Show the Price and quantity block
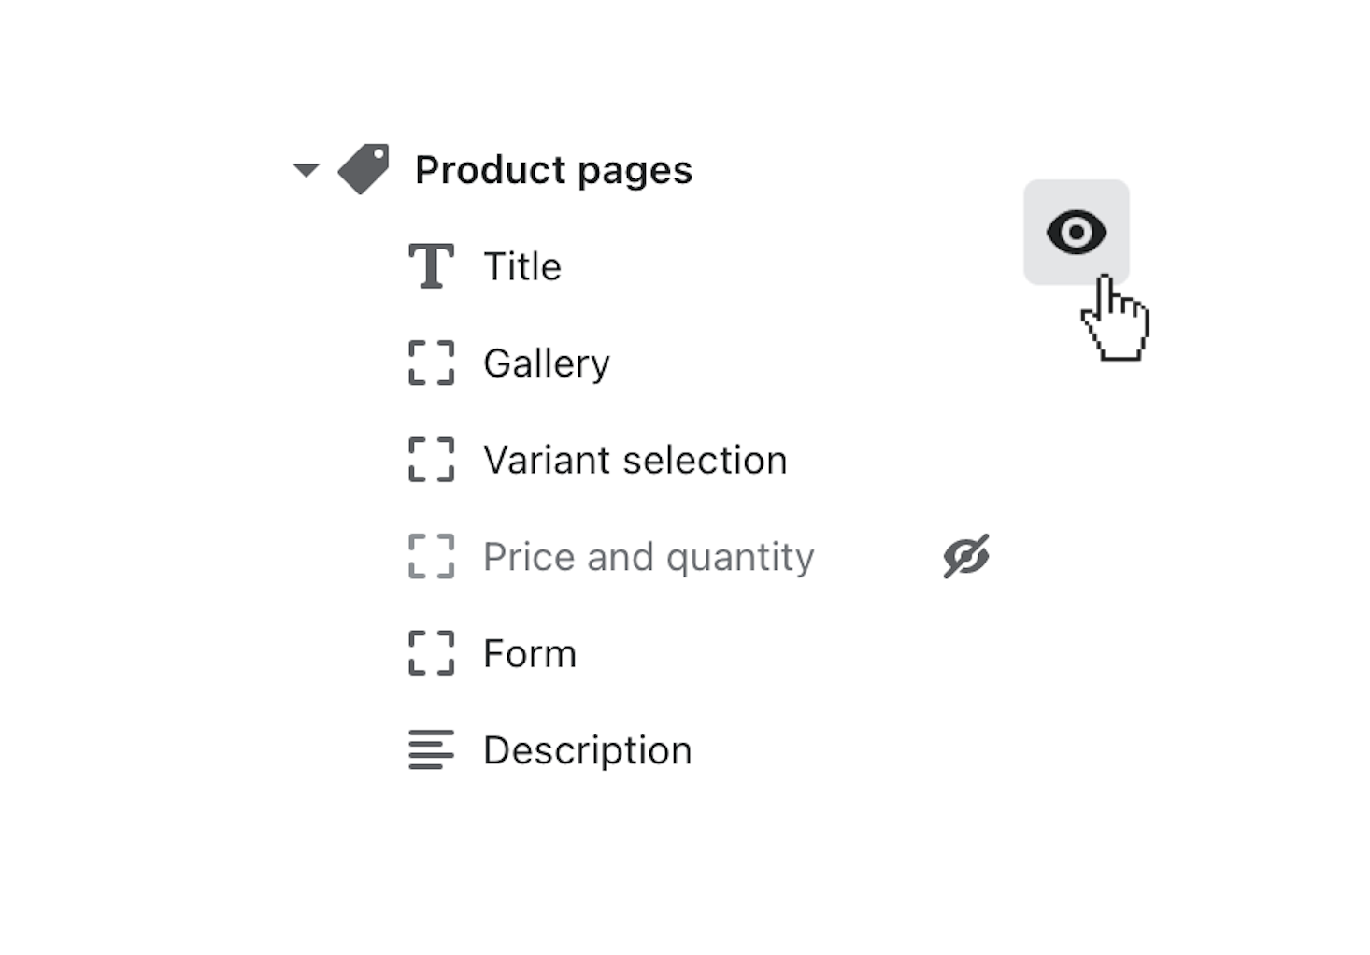 965,557
